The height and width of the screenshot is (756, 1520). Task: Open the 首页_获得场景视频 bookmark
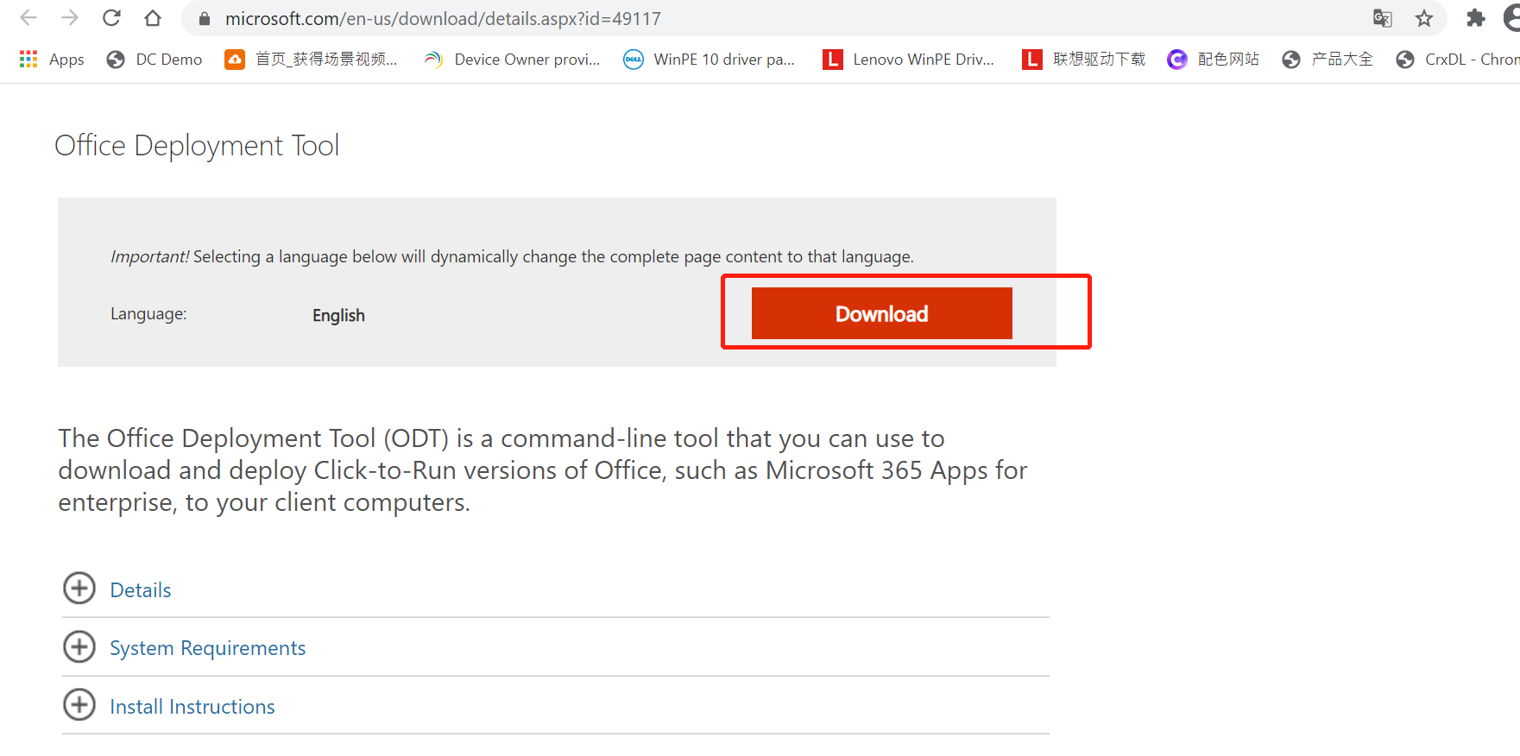[x=312, y=59]
